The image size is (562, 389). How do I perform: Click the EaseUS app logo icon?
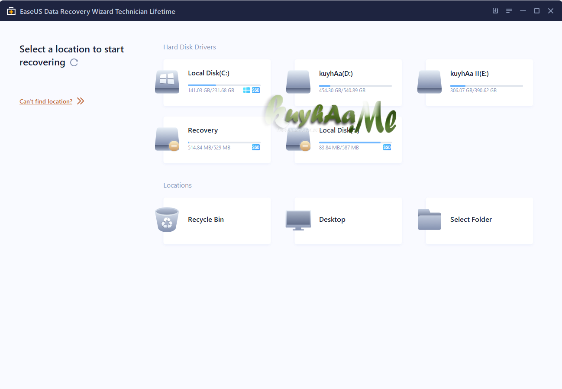coord(11,11)
